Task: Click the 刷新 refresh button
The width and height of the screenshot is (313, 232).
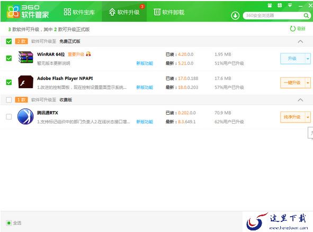Action: pyautogui.click(x=298, y=29)
